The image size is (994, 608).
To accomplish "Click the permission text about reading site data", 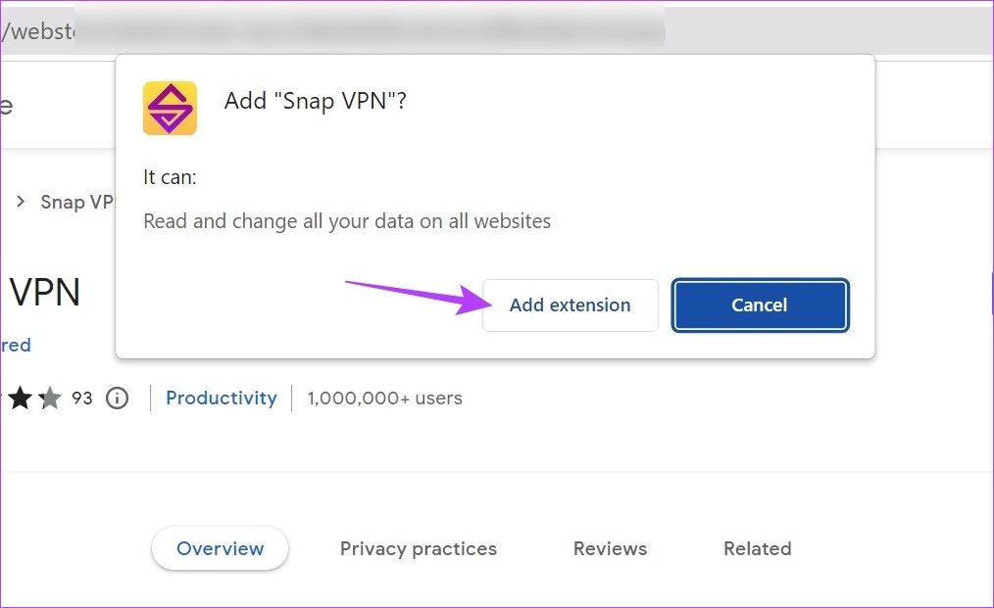I will 347,220.
